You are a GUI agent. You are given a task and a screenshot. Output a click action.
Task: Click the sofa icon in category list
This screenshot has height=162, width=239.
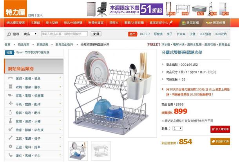[10, 78]
